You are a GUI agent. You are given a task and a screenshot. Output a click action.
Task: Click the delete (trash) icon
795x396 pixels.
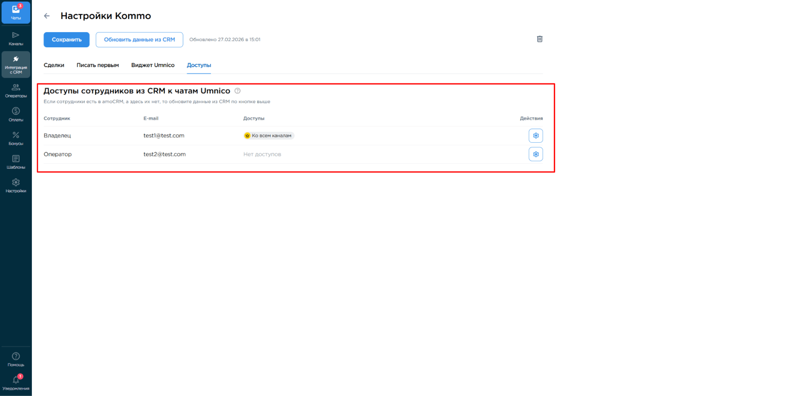540,39
